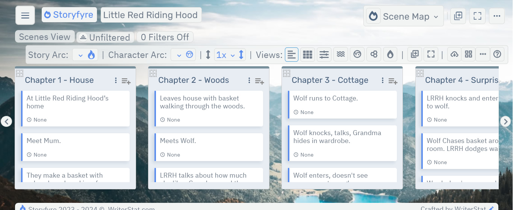Viewport: 513px width, 210px height.
Task: Click the None time under 'Meets Wolf.'
Action: (170, 155)
